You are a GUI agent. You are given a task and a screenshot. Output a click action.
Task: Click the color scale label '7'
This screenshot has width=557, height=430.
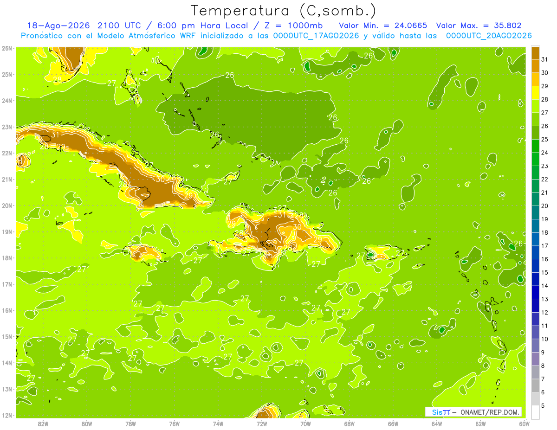click(x=543, y=379)
